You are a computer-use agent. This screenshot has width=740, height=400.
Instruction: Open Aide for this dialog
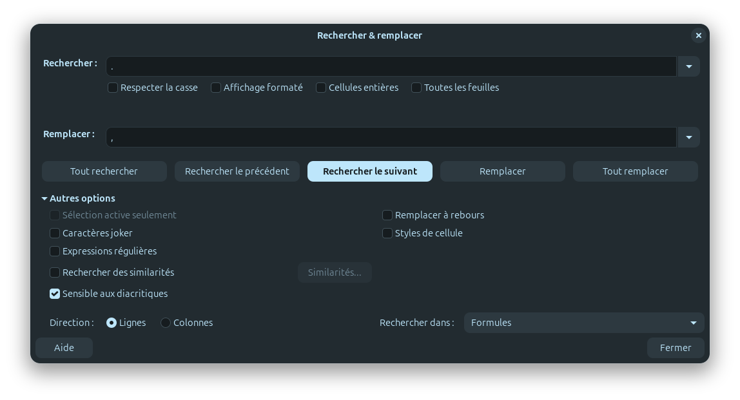[64, 348]
